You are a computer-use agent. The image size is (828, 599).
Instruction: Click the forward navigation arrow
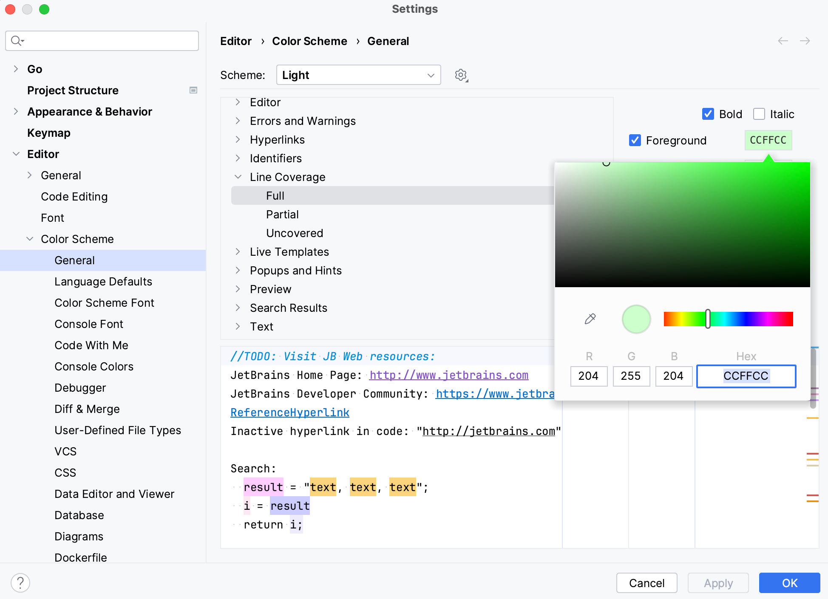point(805,41)
